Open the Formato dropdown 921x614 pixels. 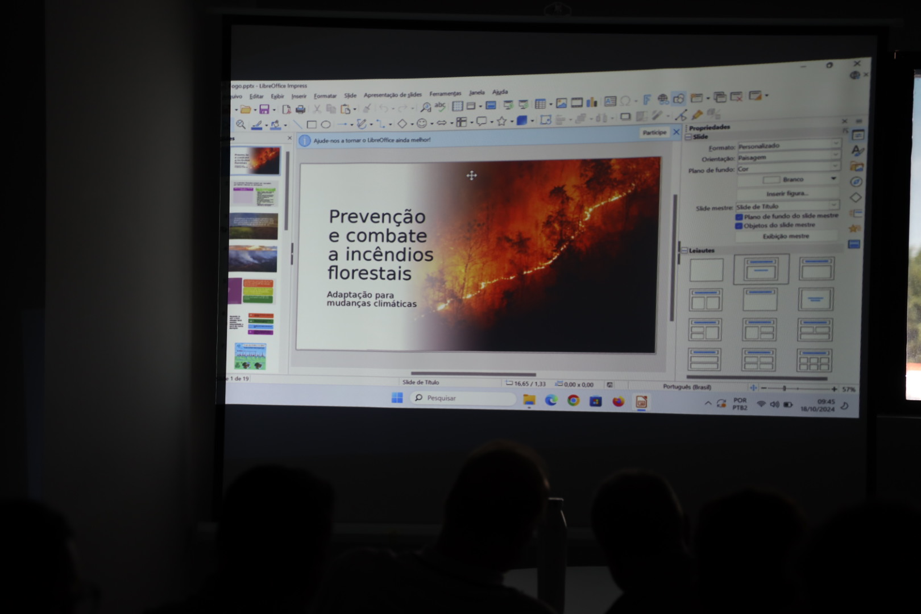[x=788, y=146]
